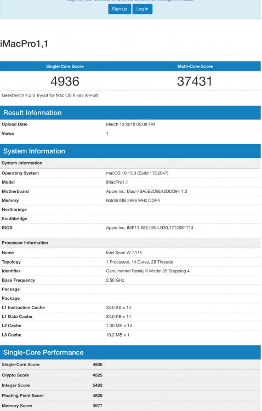The width and height of the screenshot is (262, 411).
Task: Select the Motherboard value Mac-7BA5B2D9E42DDD94
Action: pos(146,191)
